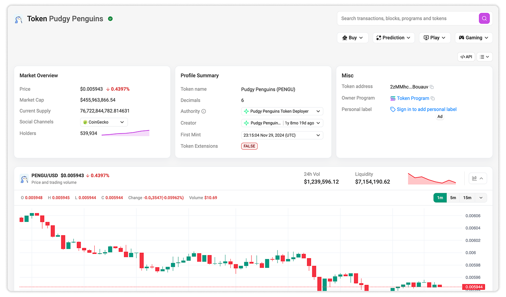Open the Prediction dropdown menu
506x297 pixels.
(x=393, y=38)
